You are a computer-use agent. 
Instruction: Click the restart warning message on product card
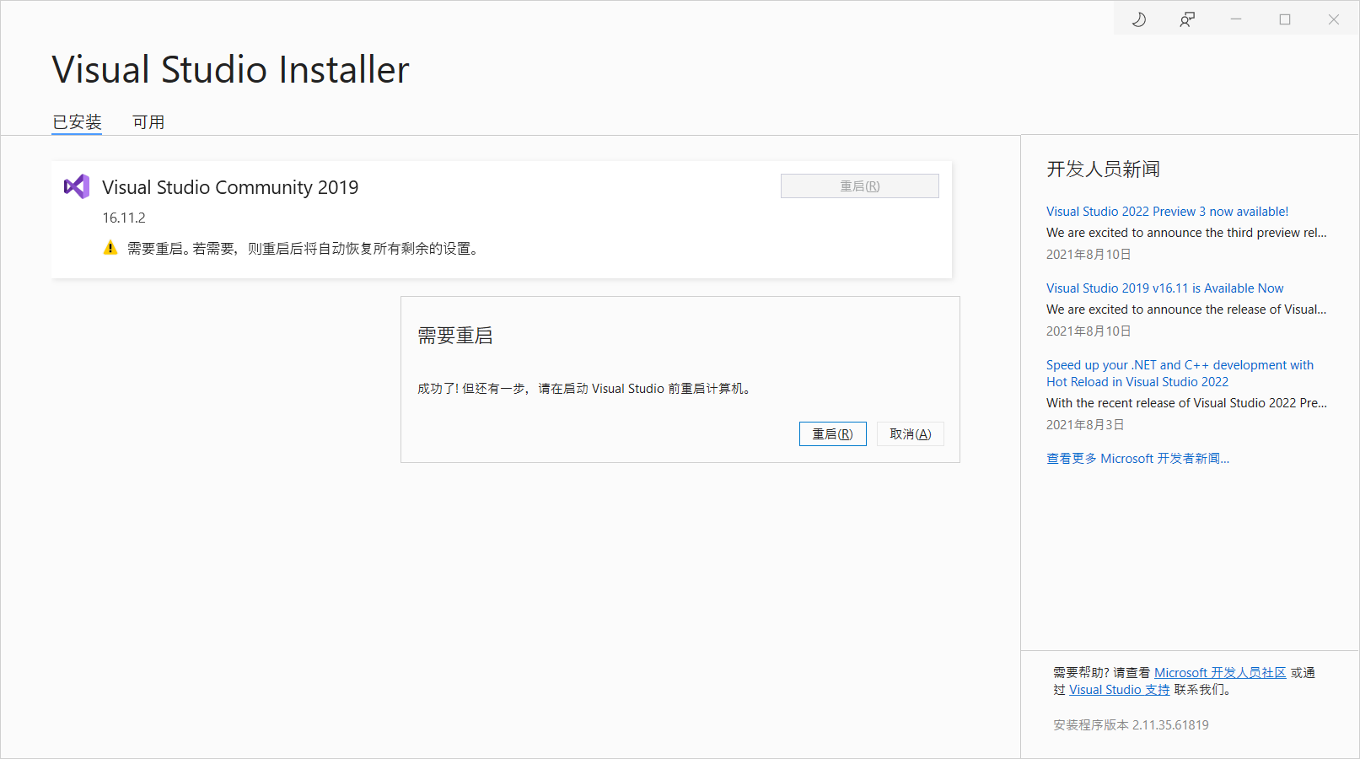coord(304,249)
